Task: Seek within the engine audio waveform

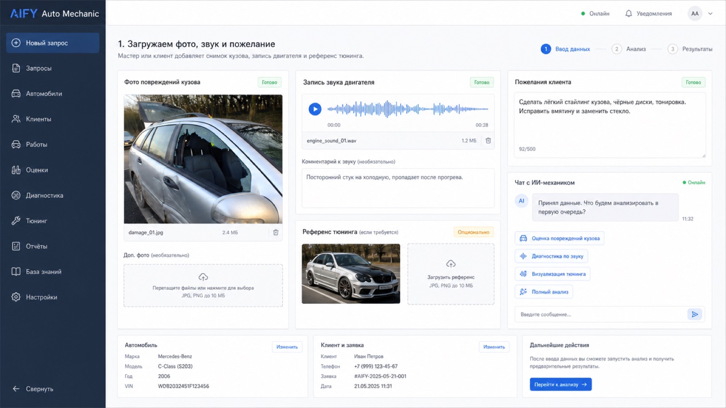Action: (x=407, y=109)
